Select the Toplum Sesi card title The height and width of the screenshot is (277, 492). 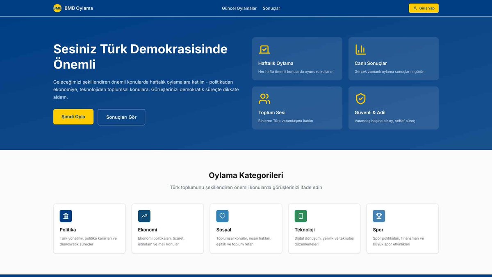272,112
